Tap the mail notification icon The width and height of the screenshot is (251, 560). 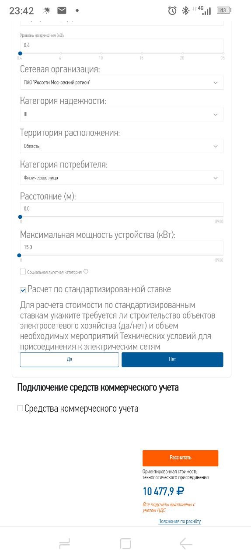pos(62,10)
